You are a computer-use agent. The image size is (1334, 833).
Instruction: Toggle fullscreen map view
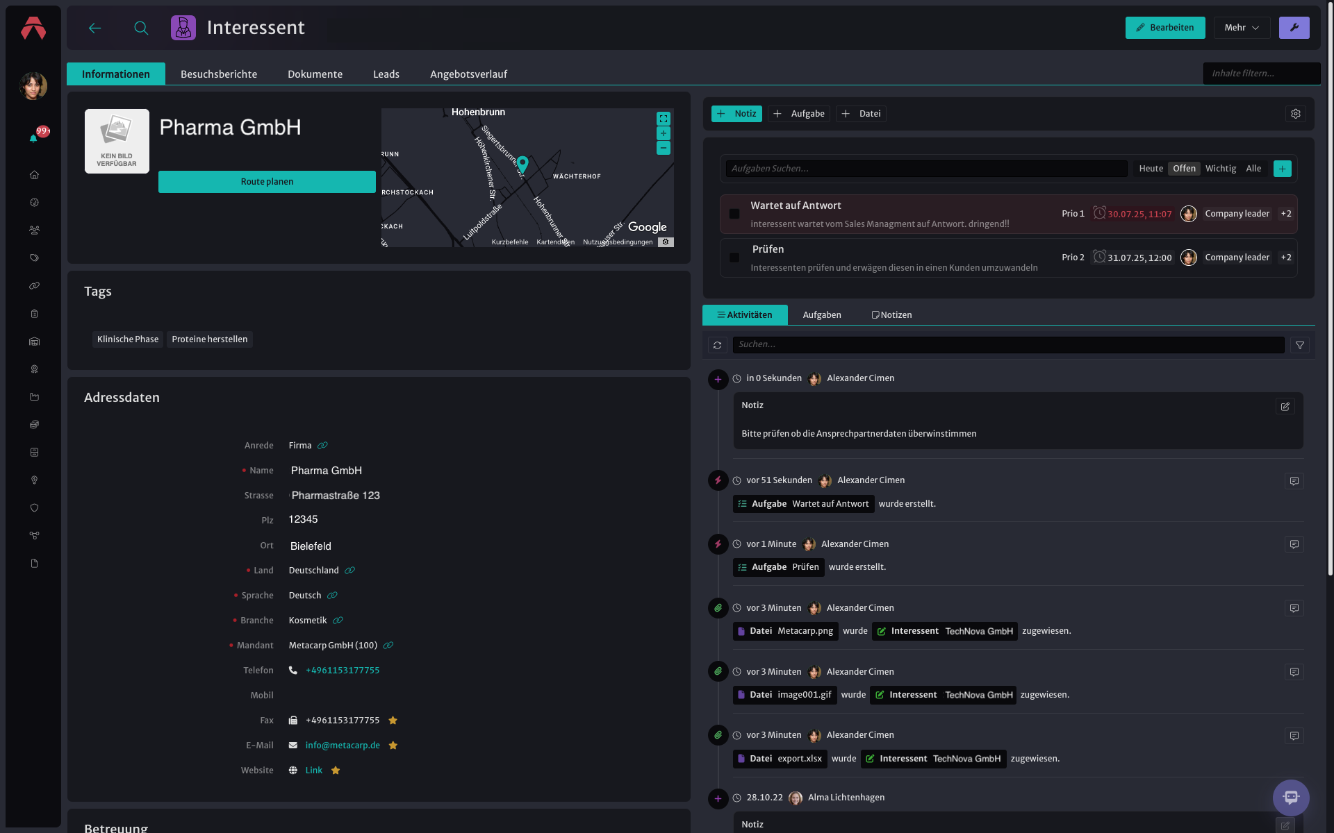click(664, 119)
